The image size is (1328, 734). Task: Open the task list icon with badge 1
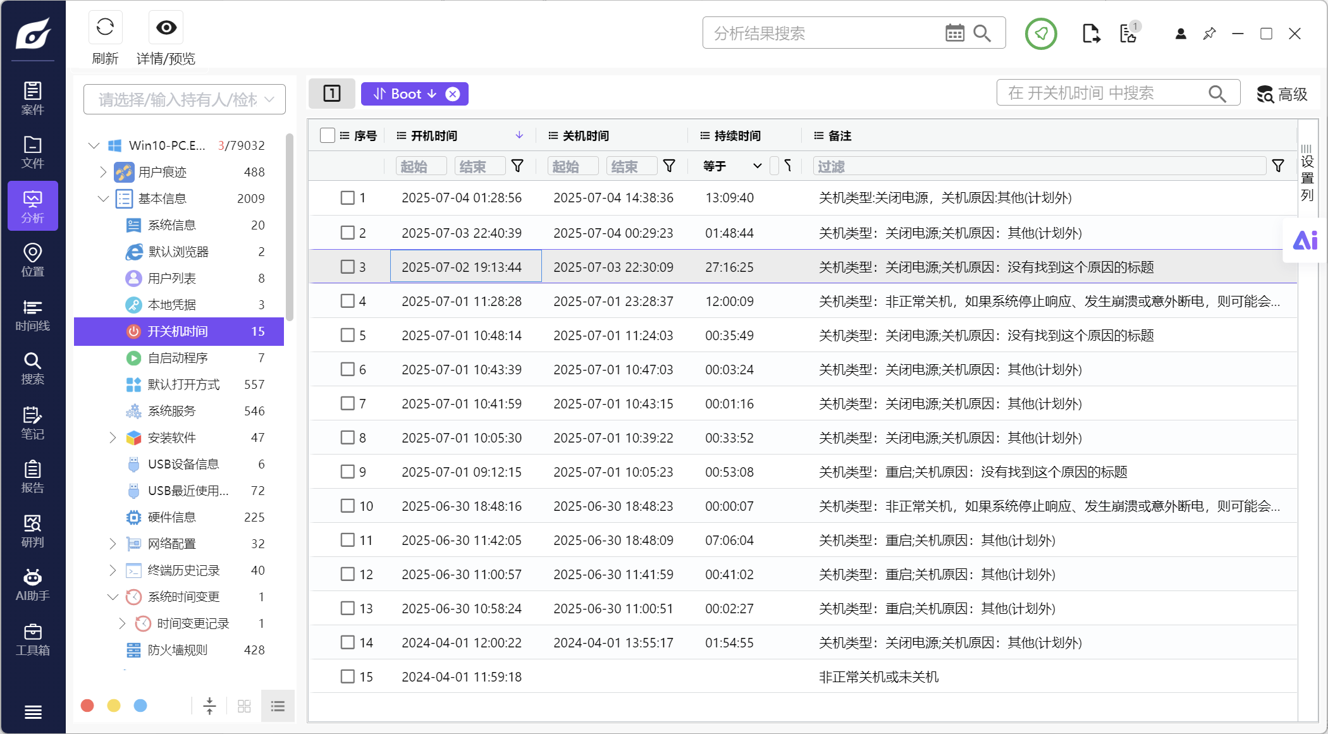click(x=1129, y=32)
